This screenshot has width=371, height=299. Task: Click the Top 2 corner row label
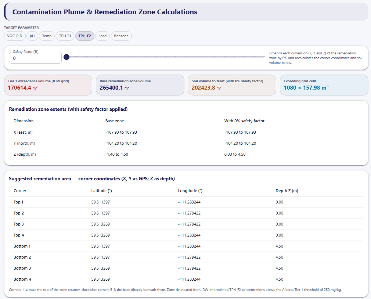[x=18, y=213]
